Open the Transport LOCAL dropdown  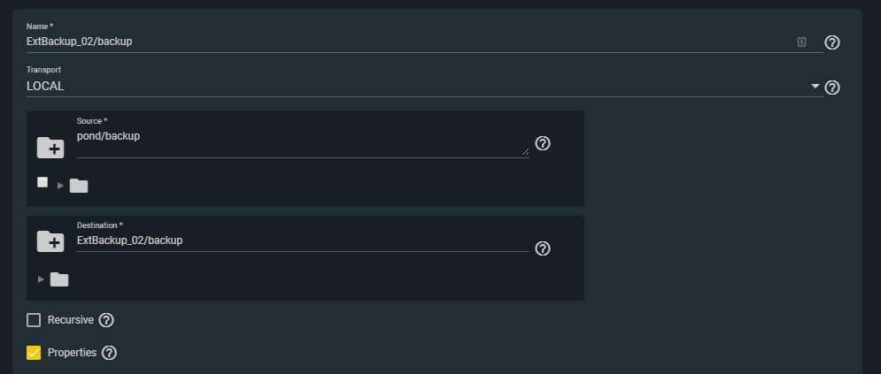[425, 87]
